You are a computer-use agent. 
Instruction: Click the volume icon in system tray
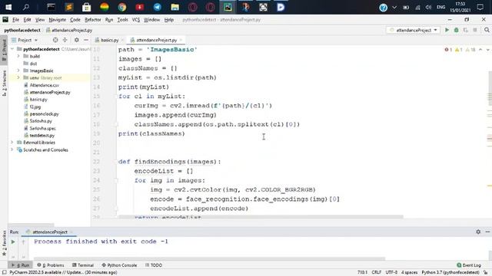pyautogui.click(x=428, y=7)
